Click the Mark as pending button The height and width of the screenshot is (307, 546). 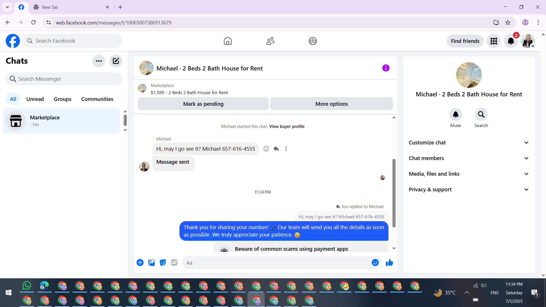(203, 104)
